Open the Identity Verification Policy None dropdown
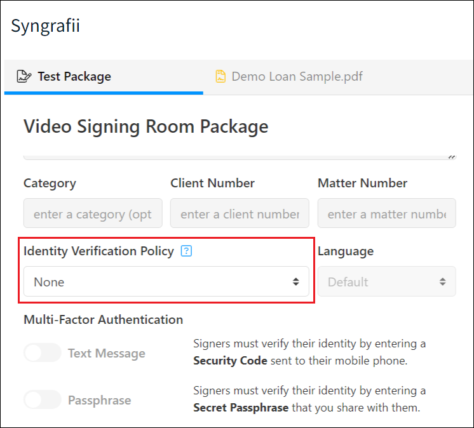 coord(166,281)
